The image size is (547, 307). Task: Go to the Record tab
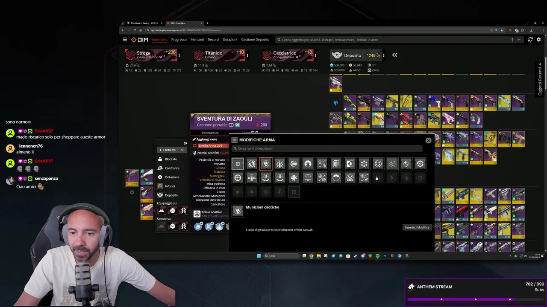(x=213, y=40)
